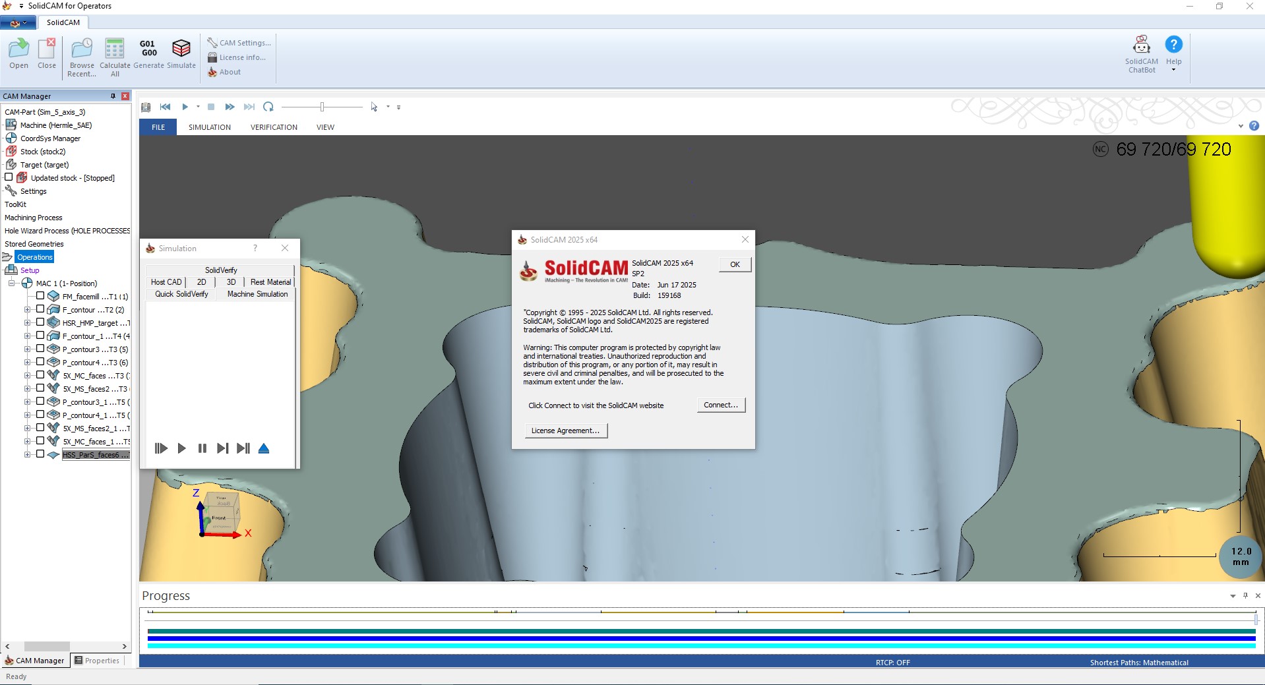Screen dimensions: 1265x685
Task: Expand the 5X_MC_faces_1 tree node
Action: pyautogui.click(x=28, y=441)
